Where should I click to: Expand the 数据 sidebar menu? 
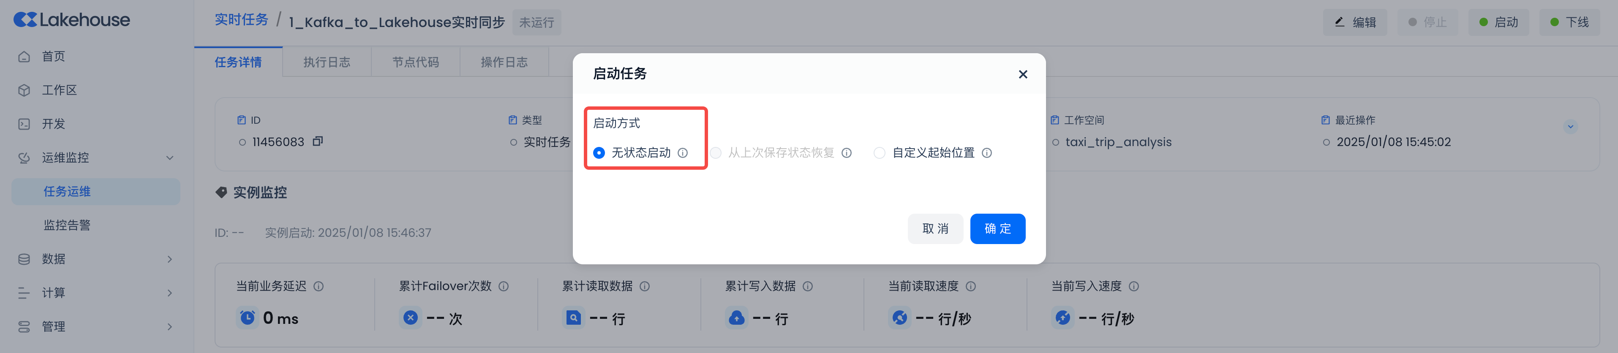click(169, 259)
